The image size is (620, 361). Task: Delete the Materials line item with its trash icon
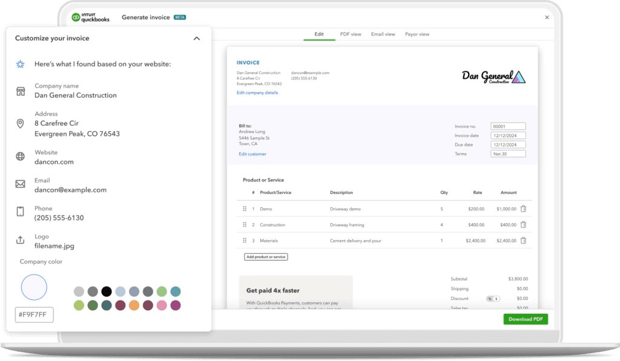tap(523, 240)
